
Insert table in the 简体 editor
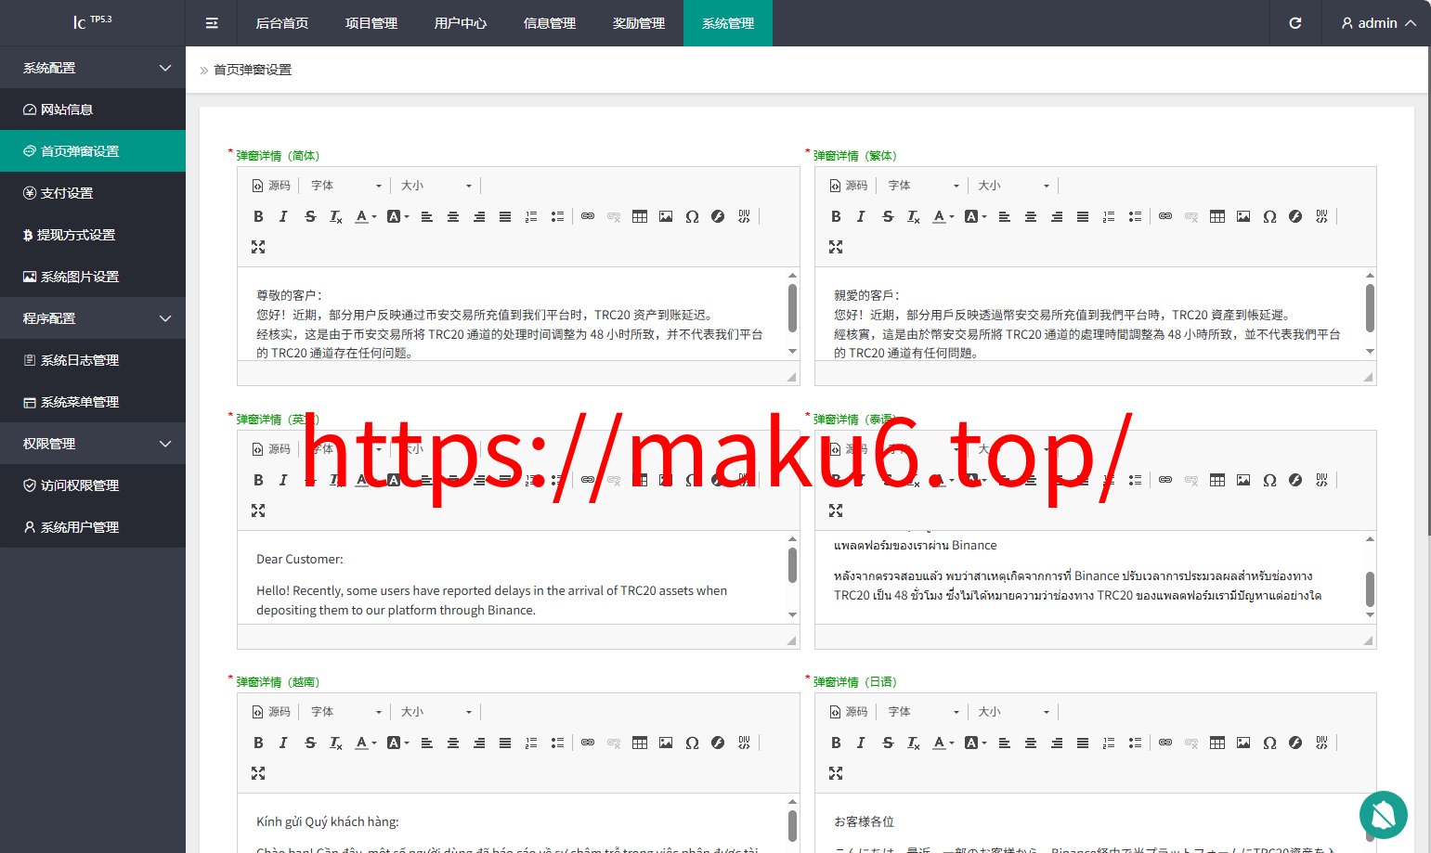pyautogui.click(x=640, y=216)
